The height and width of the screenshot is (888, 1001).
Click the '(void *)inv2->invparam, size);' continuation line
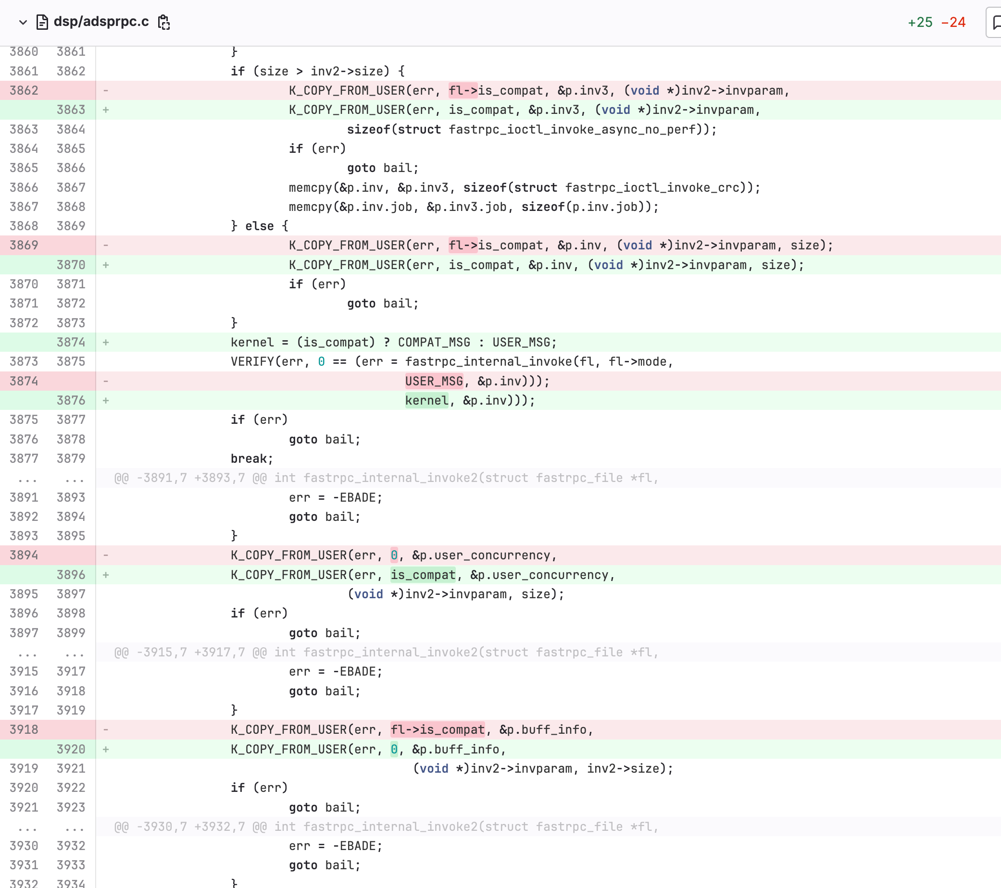coord(455,594)
